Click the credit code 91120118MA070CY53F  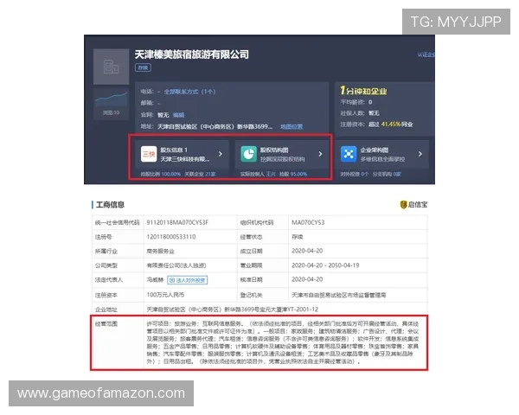tap(177, 222)
